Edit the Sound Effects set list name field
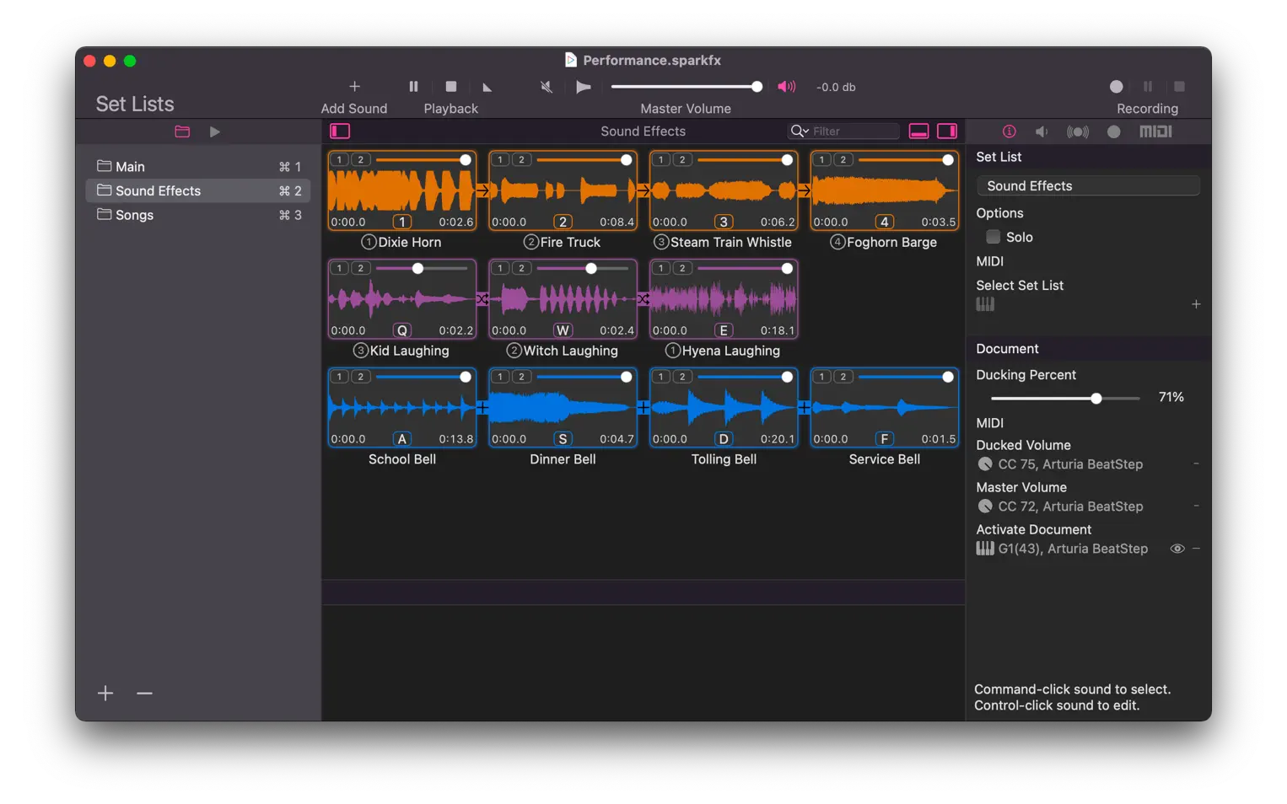Screen dimensions: 1287x804 click(1088, 185)
